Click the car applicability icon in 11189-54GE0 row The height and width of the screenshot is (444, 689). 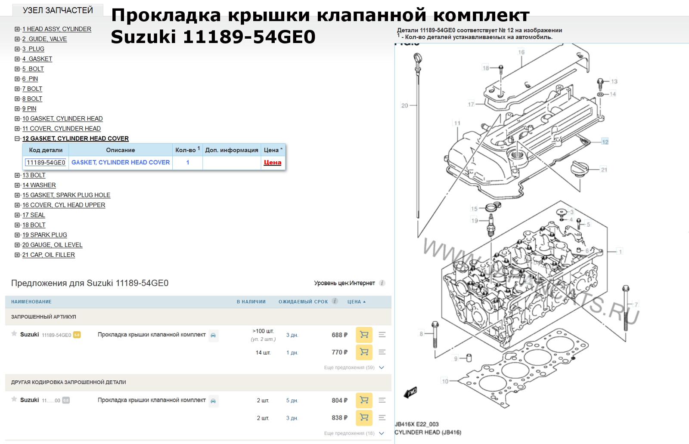point(213,335)
